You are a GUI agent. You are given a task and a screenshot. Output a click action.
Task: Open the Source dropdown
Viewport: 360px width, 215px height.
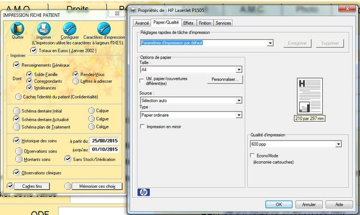click(238, 100)
